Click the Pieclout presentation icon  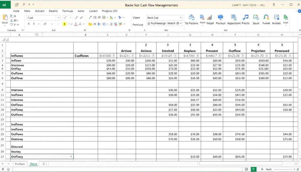tap(220, 17)
